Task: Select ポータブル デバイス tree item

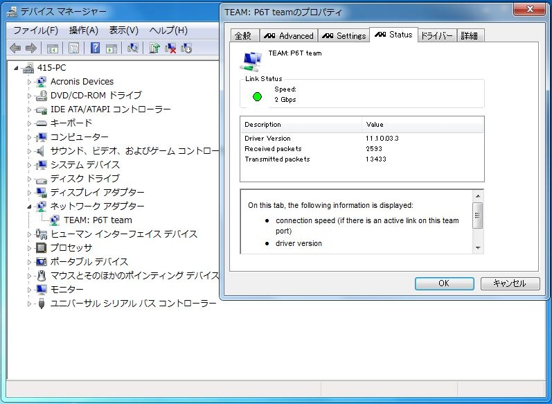Action: (89, 262)
